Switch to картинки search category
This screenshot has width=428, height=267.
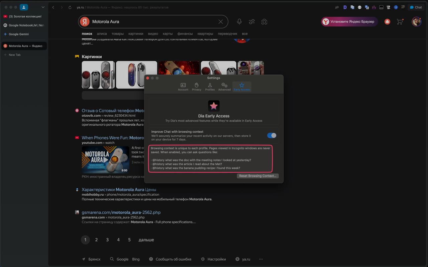pos(136,34)
